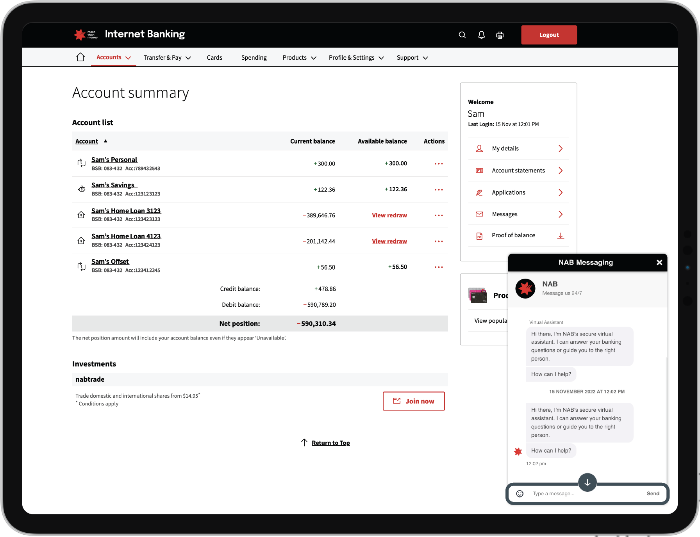700x537 pixels.
Task: Open the Support dropdown menu
Action: (412, 58)
